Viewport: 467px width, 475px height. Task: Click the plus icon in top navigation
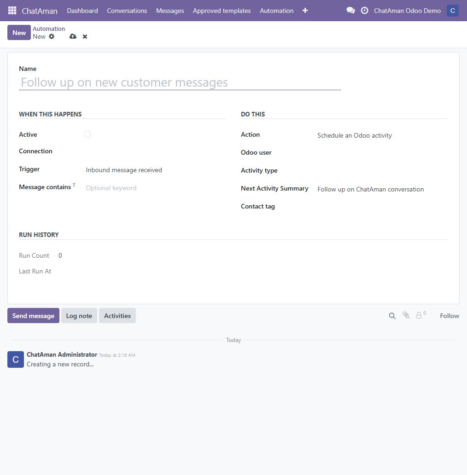(305, 11)
